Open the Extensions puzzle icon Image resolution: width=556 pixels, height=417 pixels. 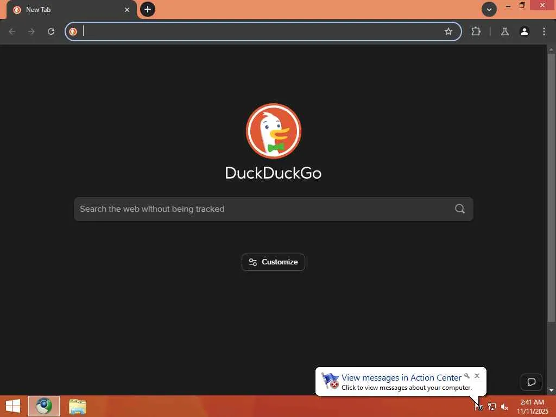tap(476, 31)
